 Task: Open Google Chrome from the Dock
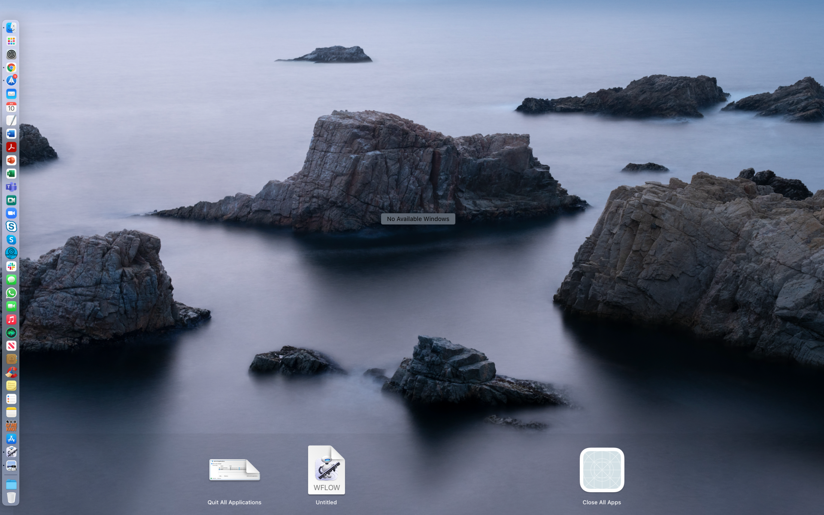click(11, 68)
